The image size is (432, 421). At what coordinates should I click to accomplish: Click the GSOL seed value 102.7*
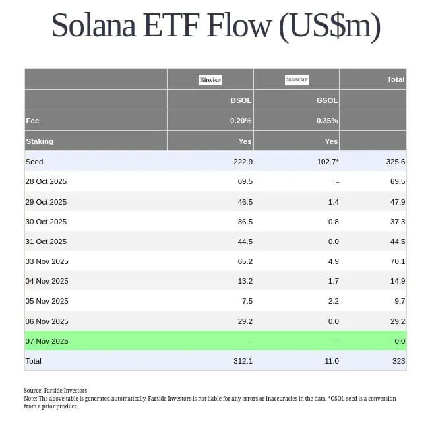click(326, 162)
